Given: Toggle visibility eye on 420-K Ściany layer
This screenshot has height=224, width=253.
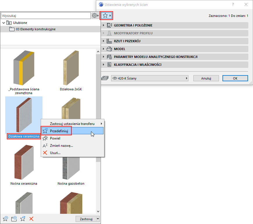Looking at the screenshot, I should [x=115, y=78].
